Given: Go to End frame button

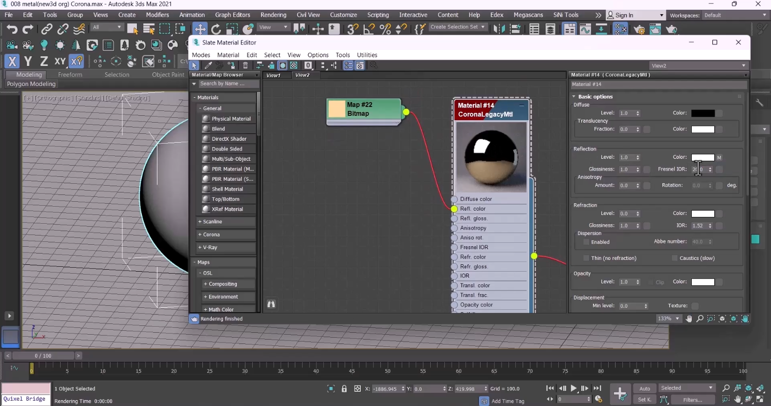Looking at the screenshot, I should (597, 388).
